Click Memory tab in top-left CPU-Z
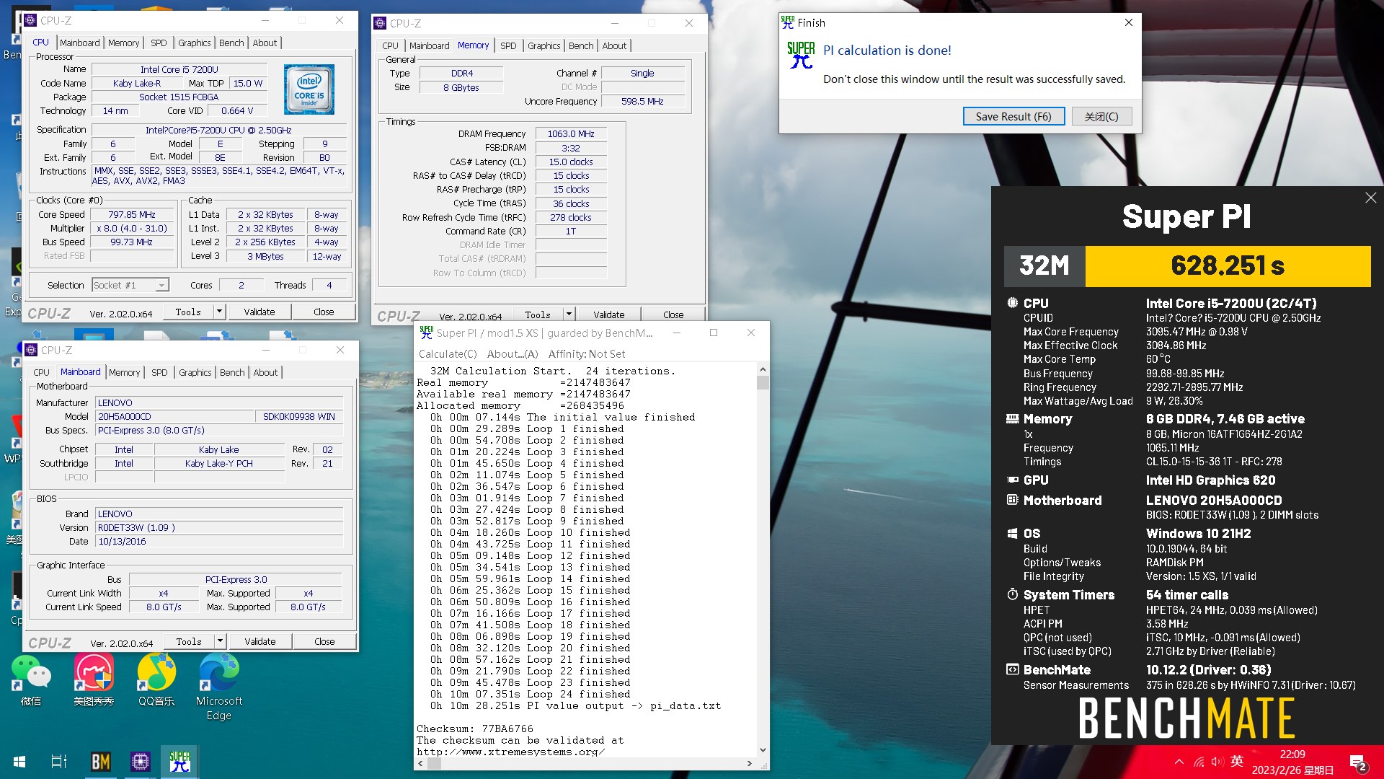 coord(123,43)
